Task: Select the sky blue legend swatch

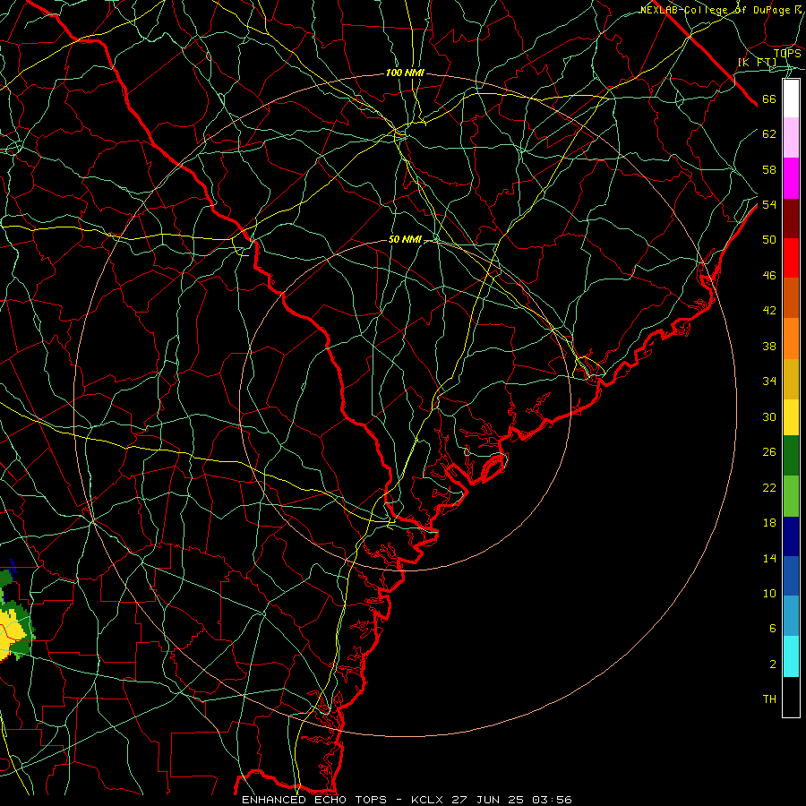Action: tap(791, 616)
